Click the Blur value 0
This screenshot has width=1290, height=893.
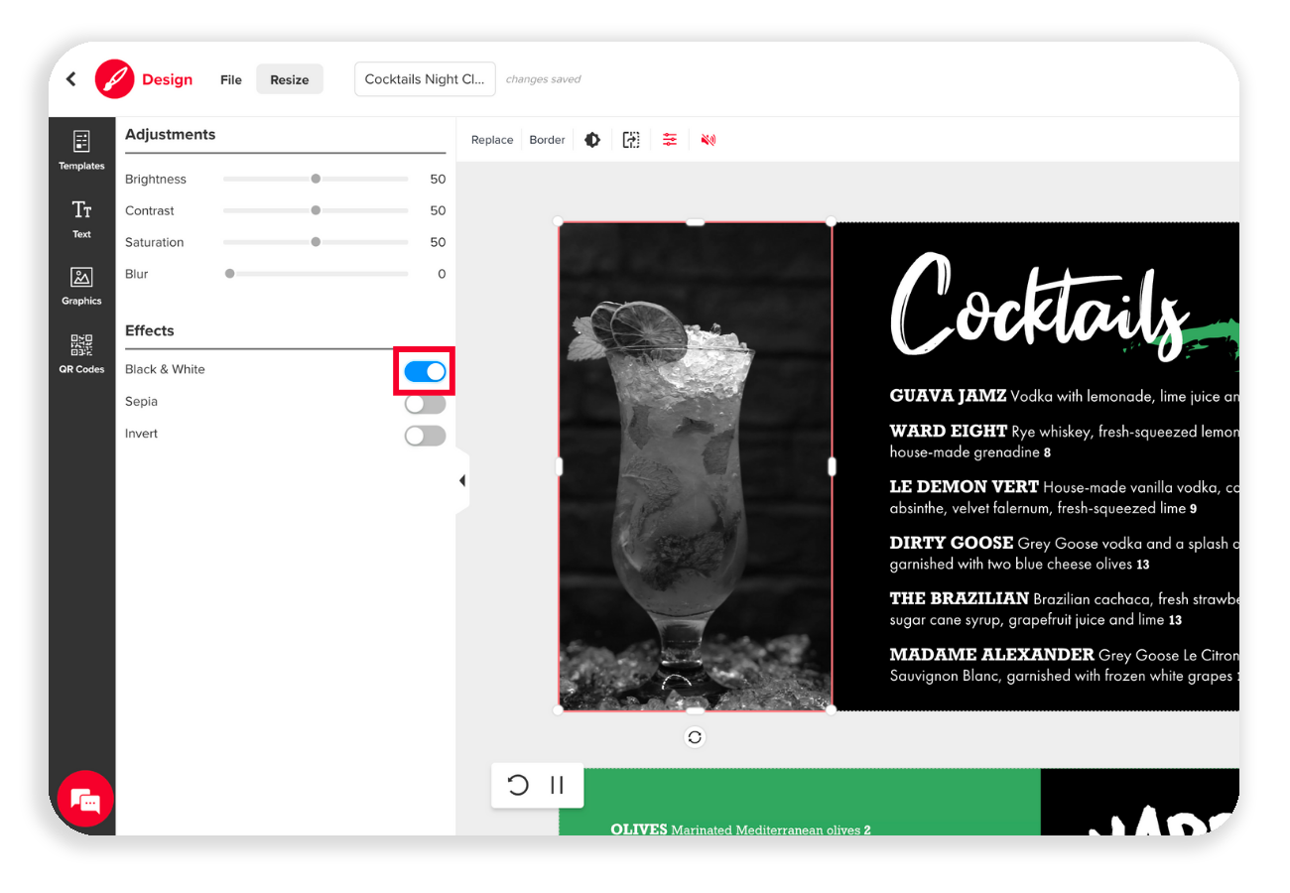pyautogui.click(x=442, y=274)
